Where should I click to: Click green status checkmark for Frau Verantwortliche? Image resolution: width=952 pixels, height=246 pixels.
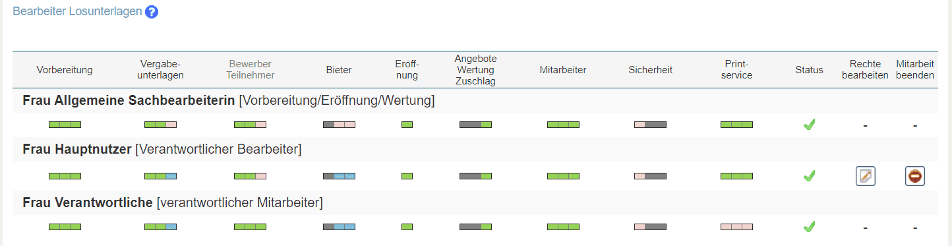tap(809, 227)
